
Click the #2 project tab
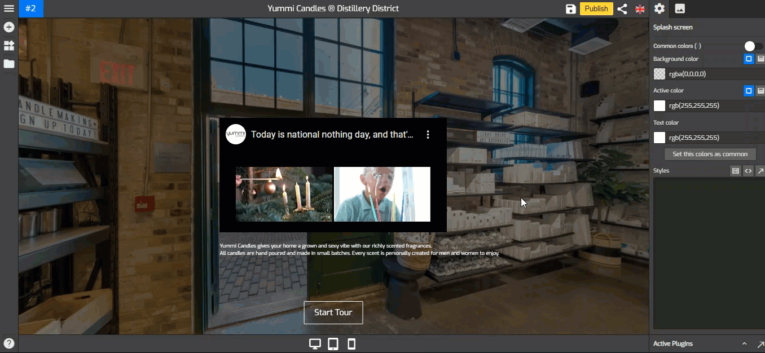(30, 8)
